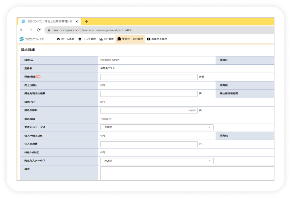
Task: Open the マスタ管理 menu
Action: [89, 39]
